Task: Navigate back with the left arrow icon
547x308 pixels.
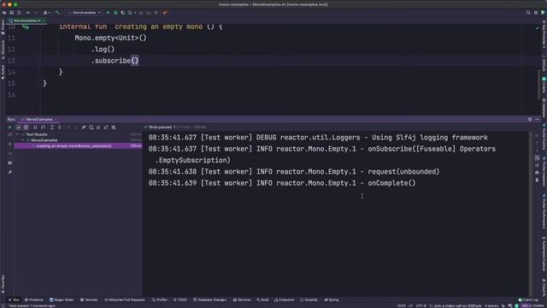Action: coord(28,13)
